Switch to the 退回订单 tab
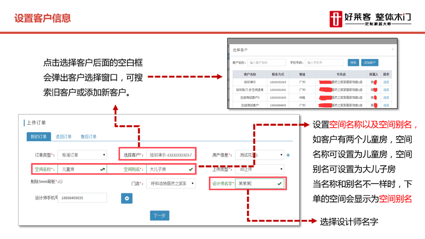425x239 pixels. point(63,136)
